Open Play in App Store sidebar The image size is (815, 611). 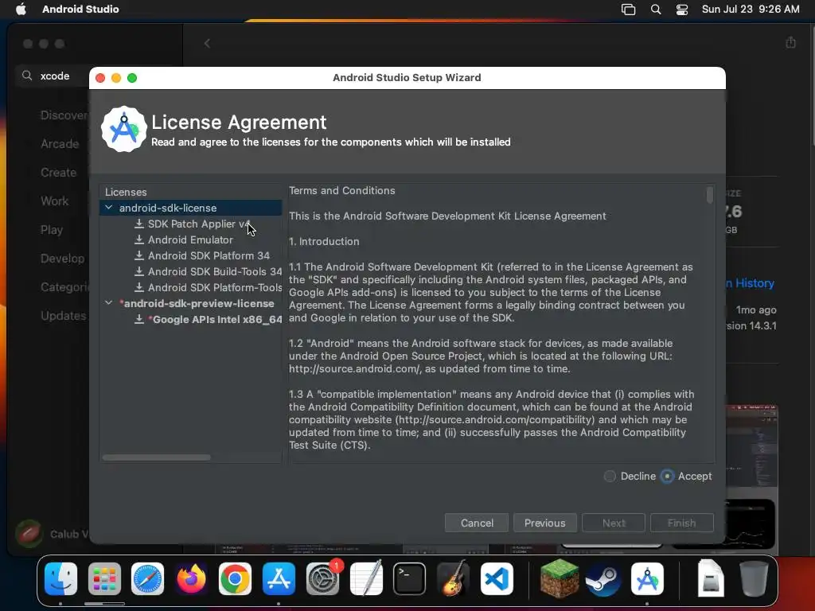tap(52, 230)
